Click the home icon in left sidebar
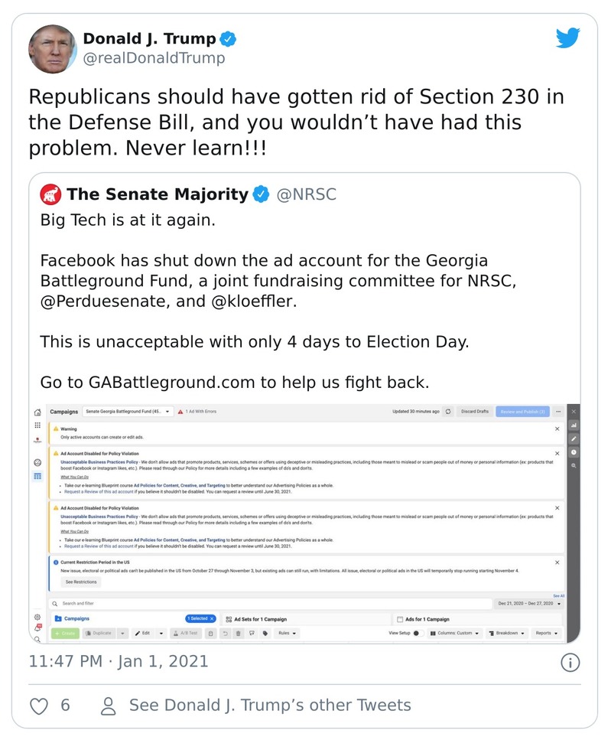Screen dimensions: 611x740 click(x=37, y=412)
